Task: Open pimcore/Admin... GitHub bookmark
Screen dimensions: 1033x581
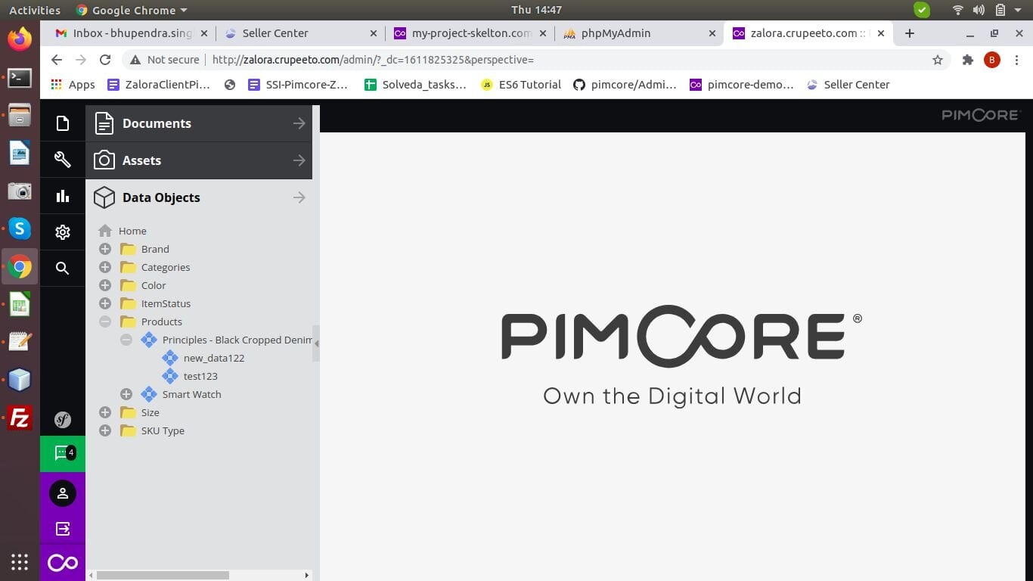Action: point(625,85)
